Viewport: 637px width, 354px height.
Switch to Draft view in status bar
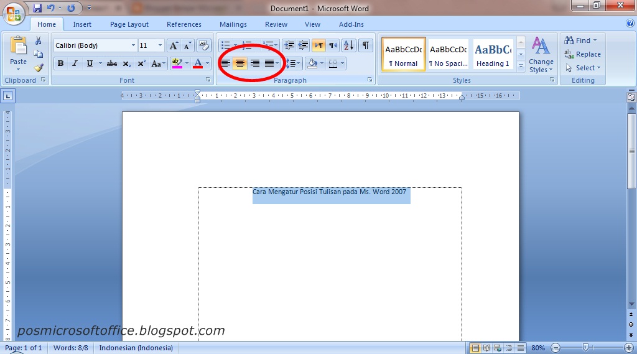521,348
